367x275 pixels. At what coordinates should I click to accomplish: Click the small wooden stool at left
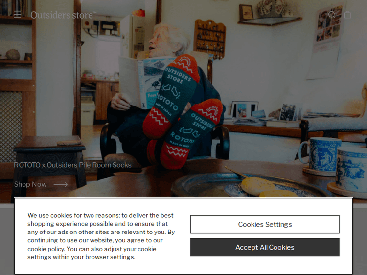tap(48, 164)
